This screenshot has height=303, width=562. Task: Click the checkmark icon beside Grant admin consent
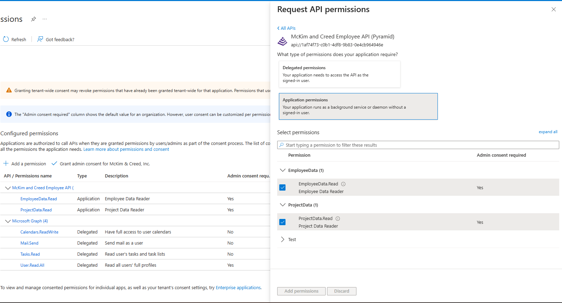(54, 163)
